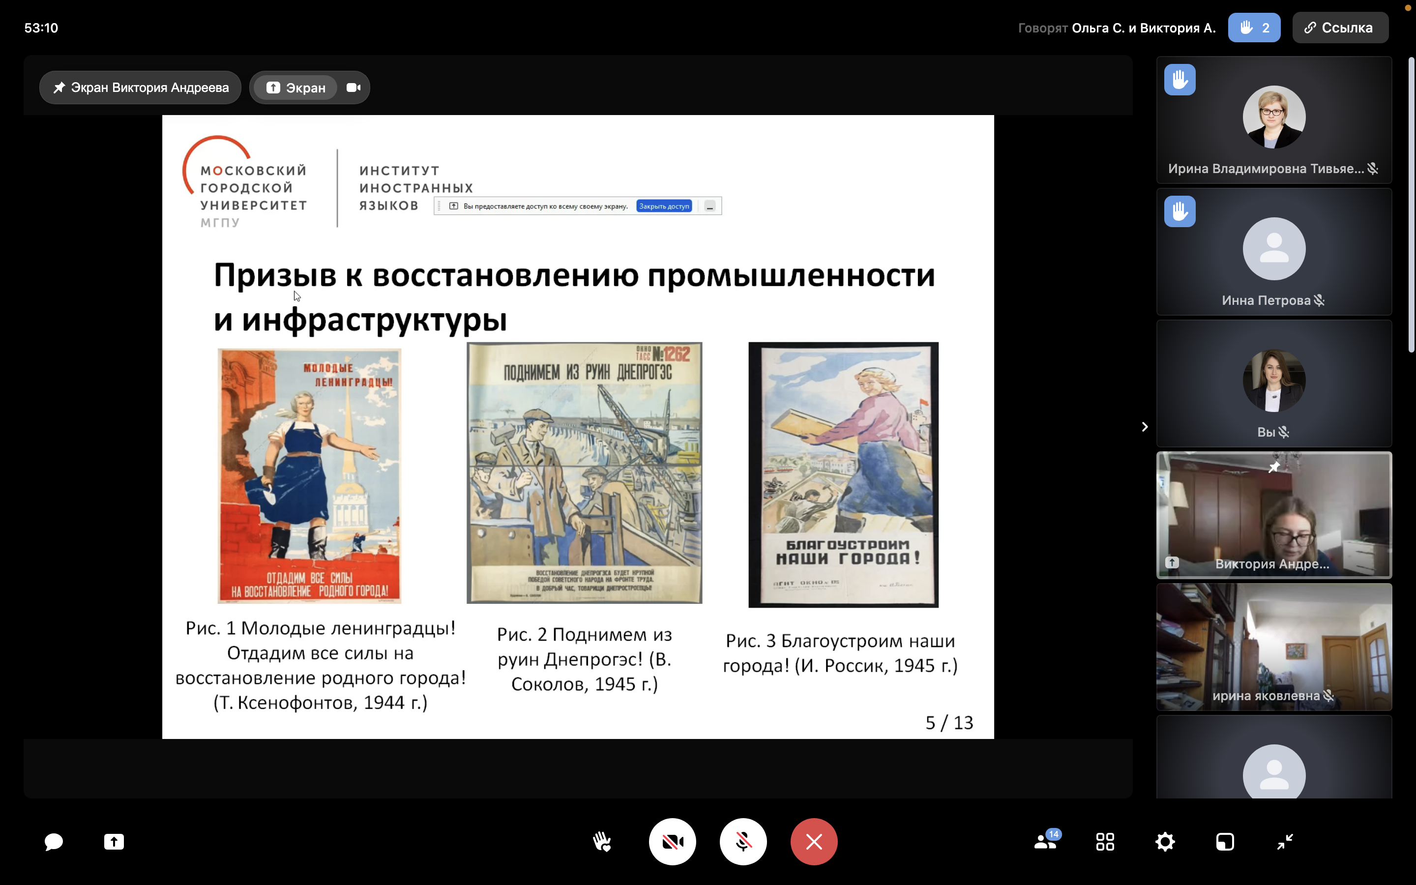Click Закрыть доступ to stop sharing
Screen dimensions: 1416x885
[x=664, y=206]
